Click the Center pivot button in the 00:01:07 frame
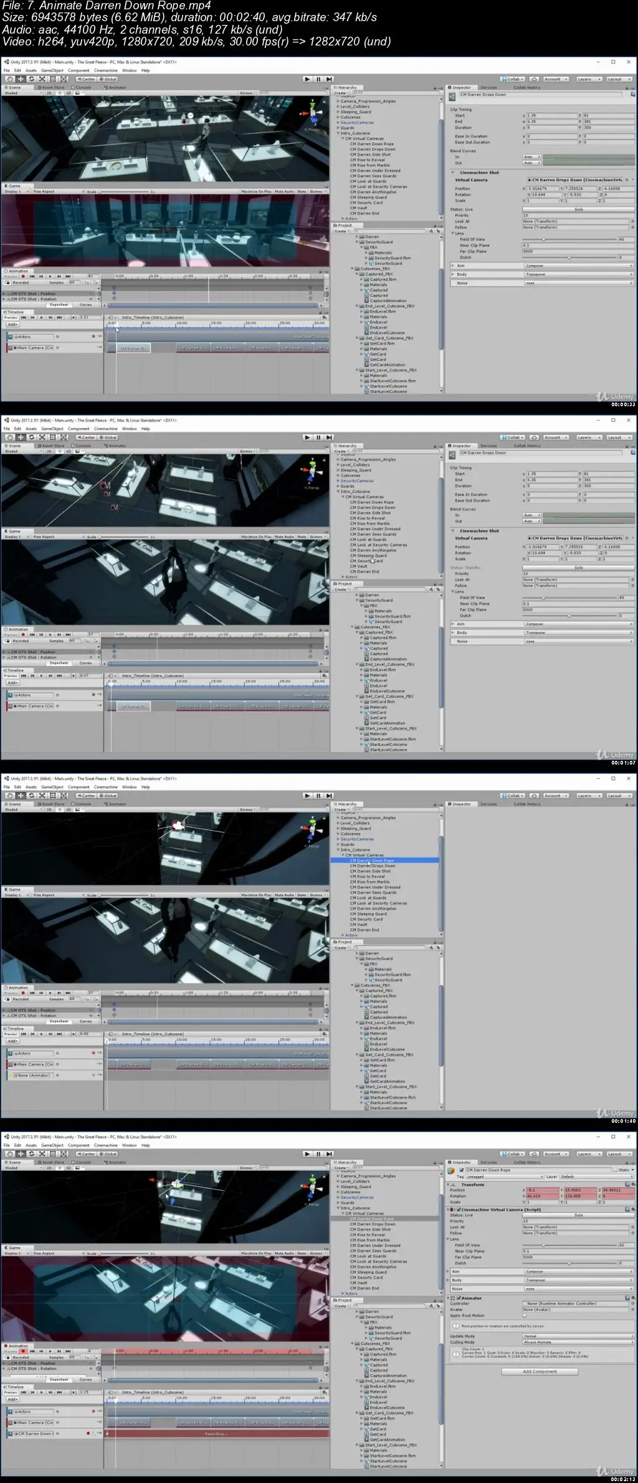This screenshot has width=638, height=1483. [x=86, y=437]
